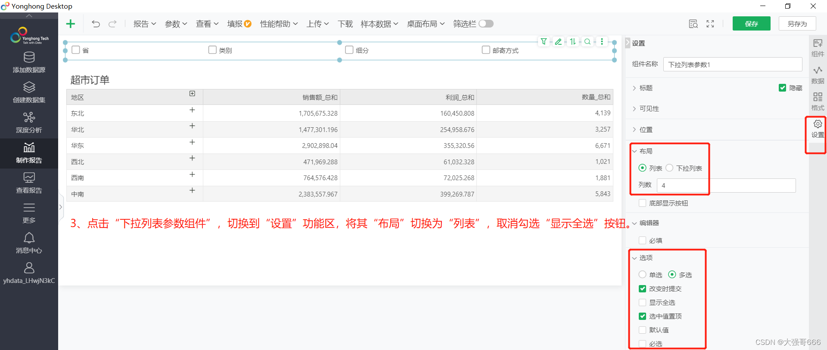Switch to 设置 panel tab
Viewport: 827px width, 350px height.
coord(818,129)
